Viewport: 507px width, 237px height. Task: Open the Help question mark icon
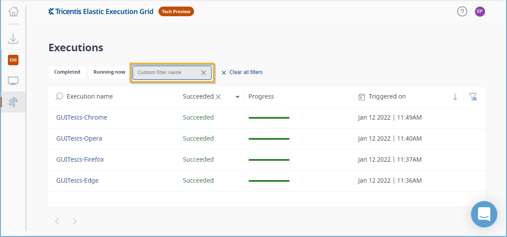[x=462, y=12]
